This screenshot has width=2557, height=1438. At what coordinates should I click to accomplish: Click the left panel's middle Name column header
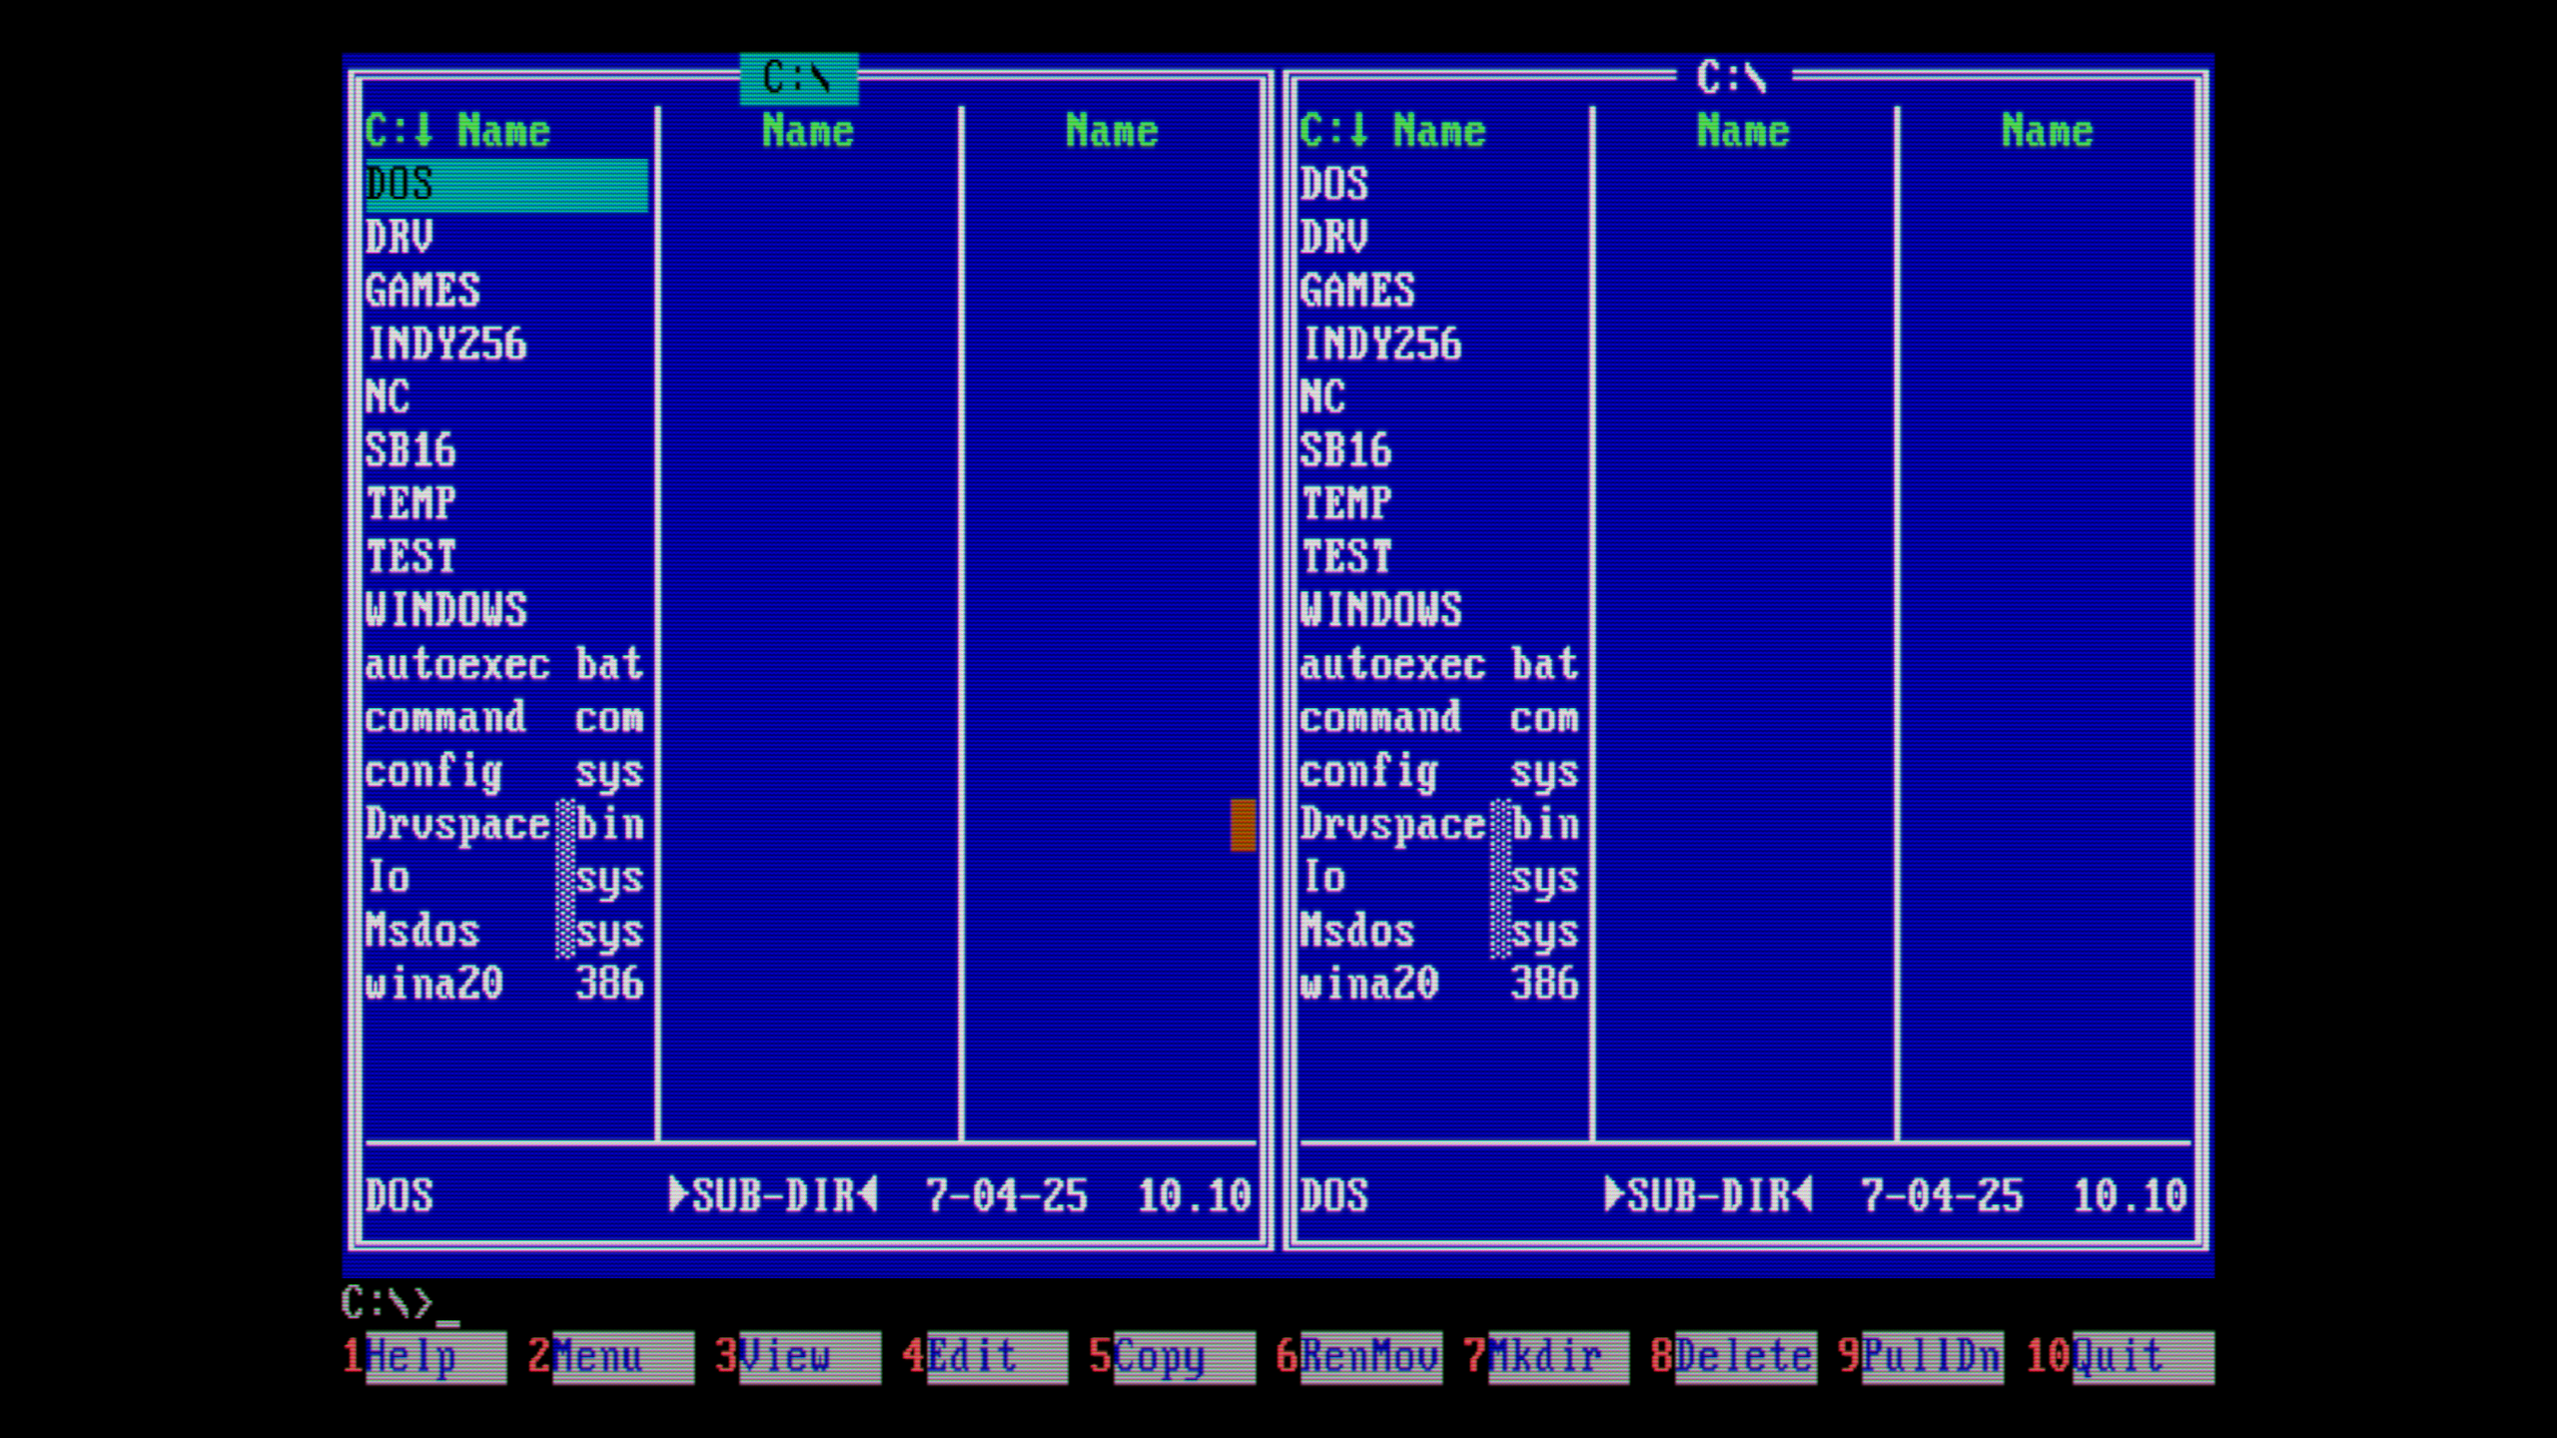(808, 131)
